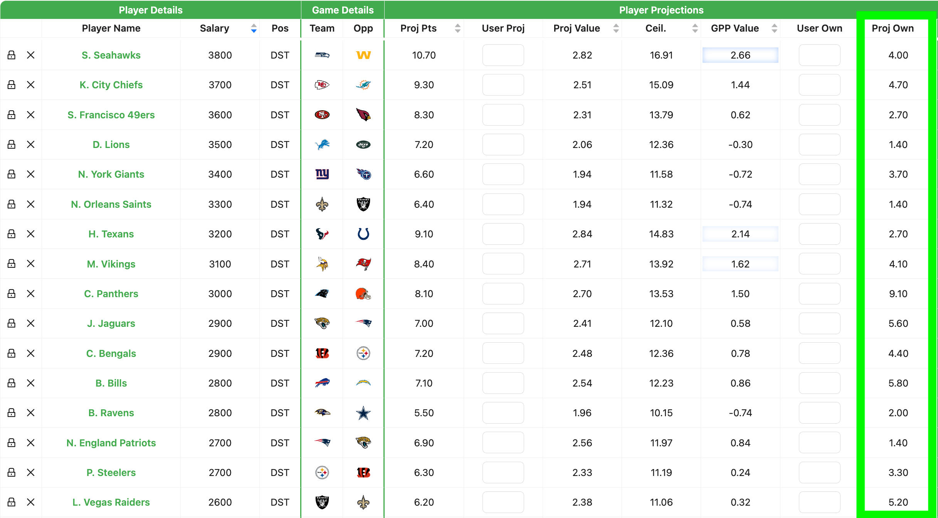Screen dimensions: 938x518
Task: Click User Own field for C. Panthers
Action: click(x=819, y=294)
